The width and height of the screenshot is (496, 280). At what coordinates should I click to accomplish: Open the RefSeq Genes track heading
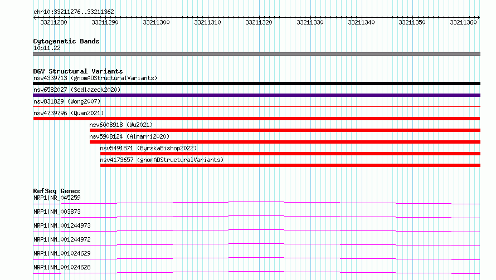(x=57, y=191)
